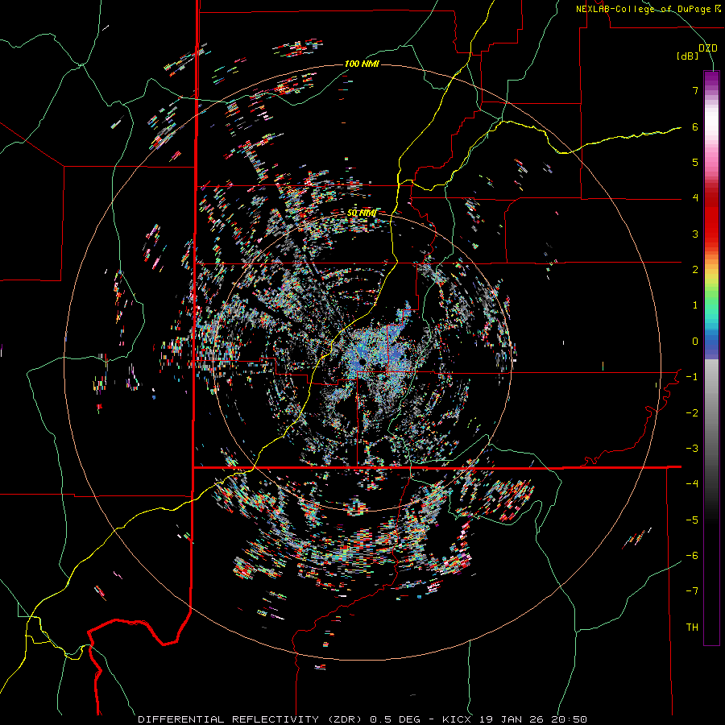This screenshot has width=725, height=725.
Task: Click the NEXLAB-College of DuPage label
Action: click(x=648, y=9)
